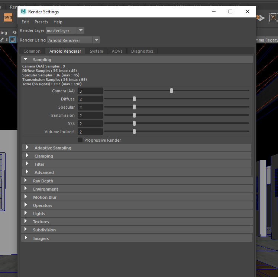Open the Edit menu
The image size is (278, 277).
(x=25, y=22)
